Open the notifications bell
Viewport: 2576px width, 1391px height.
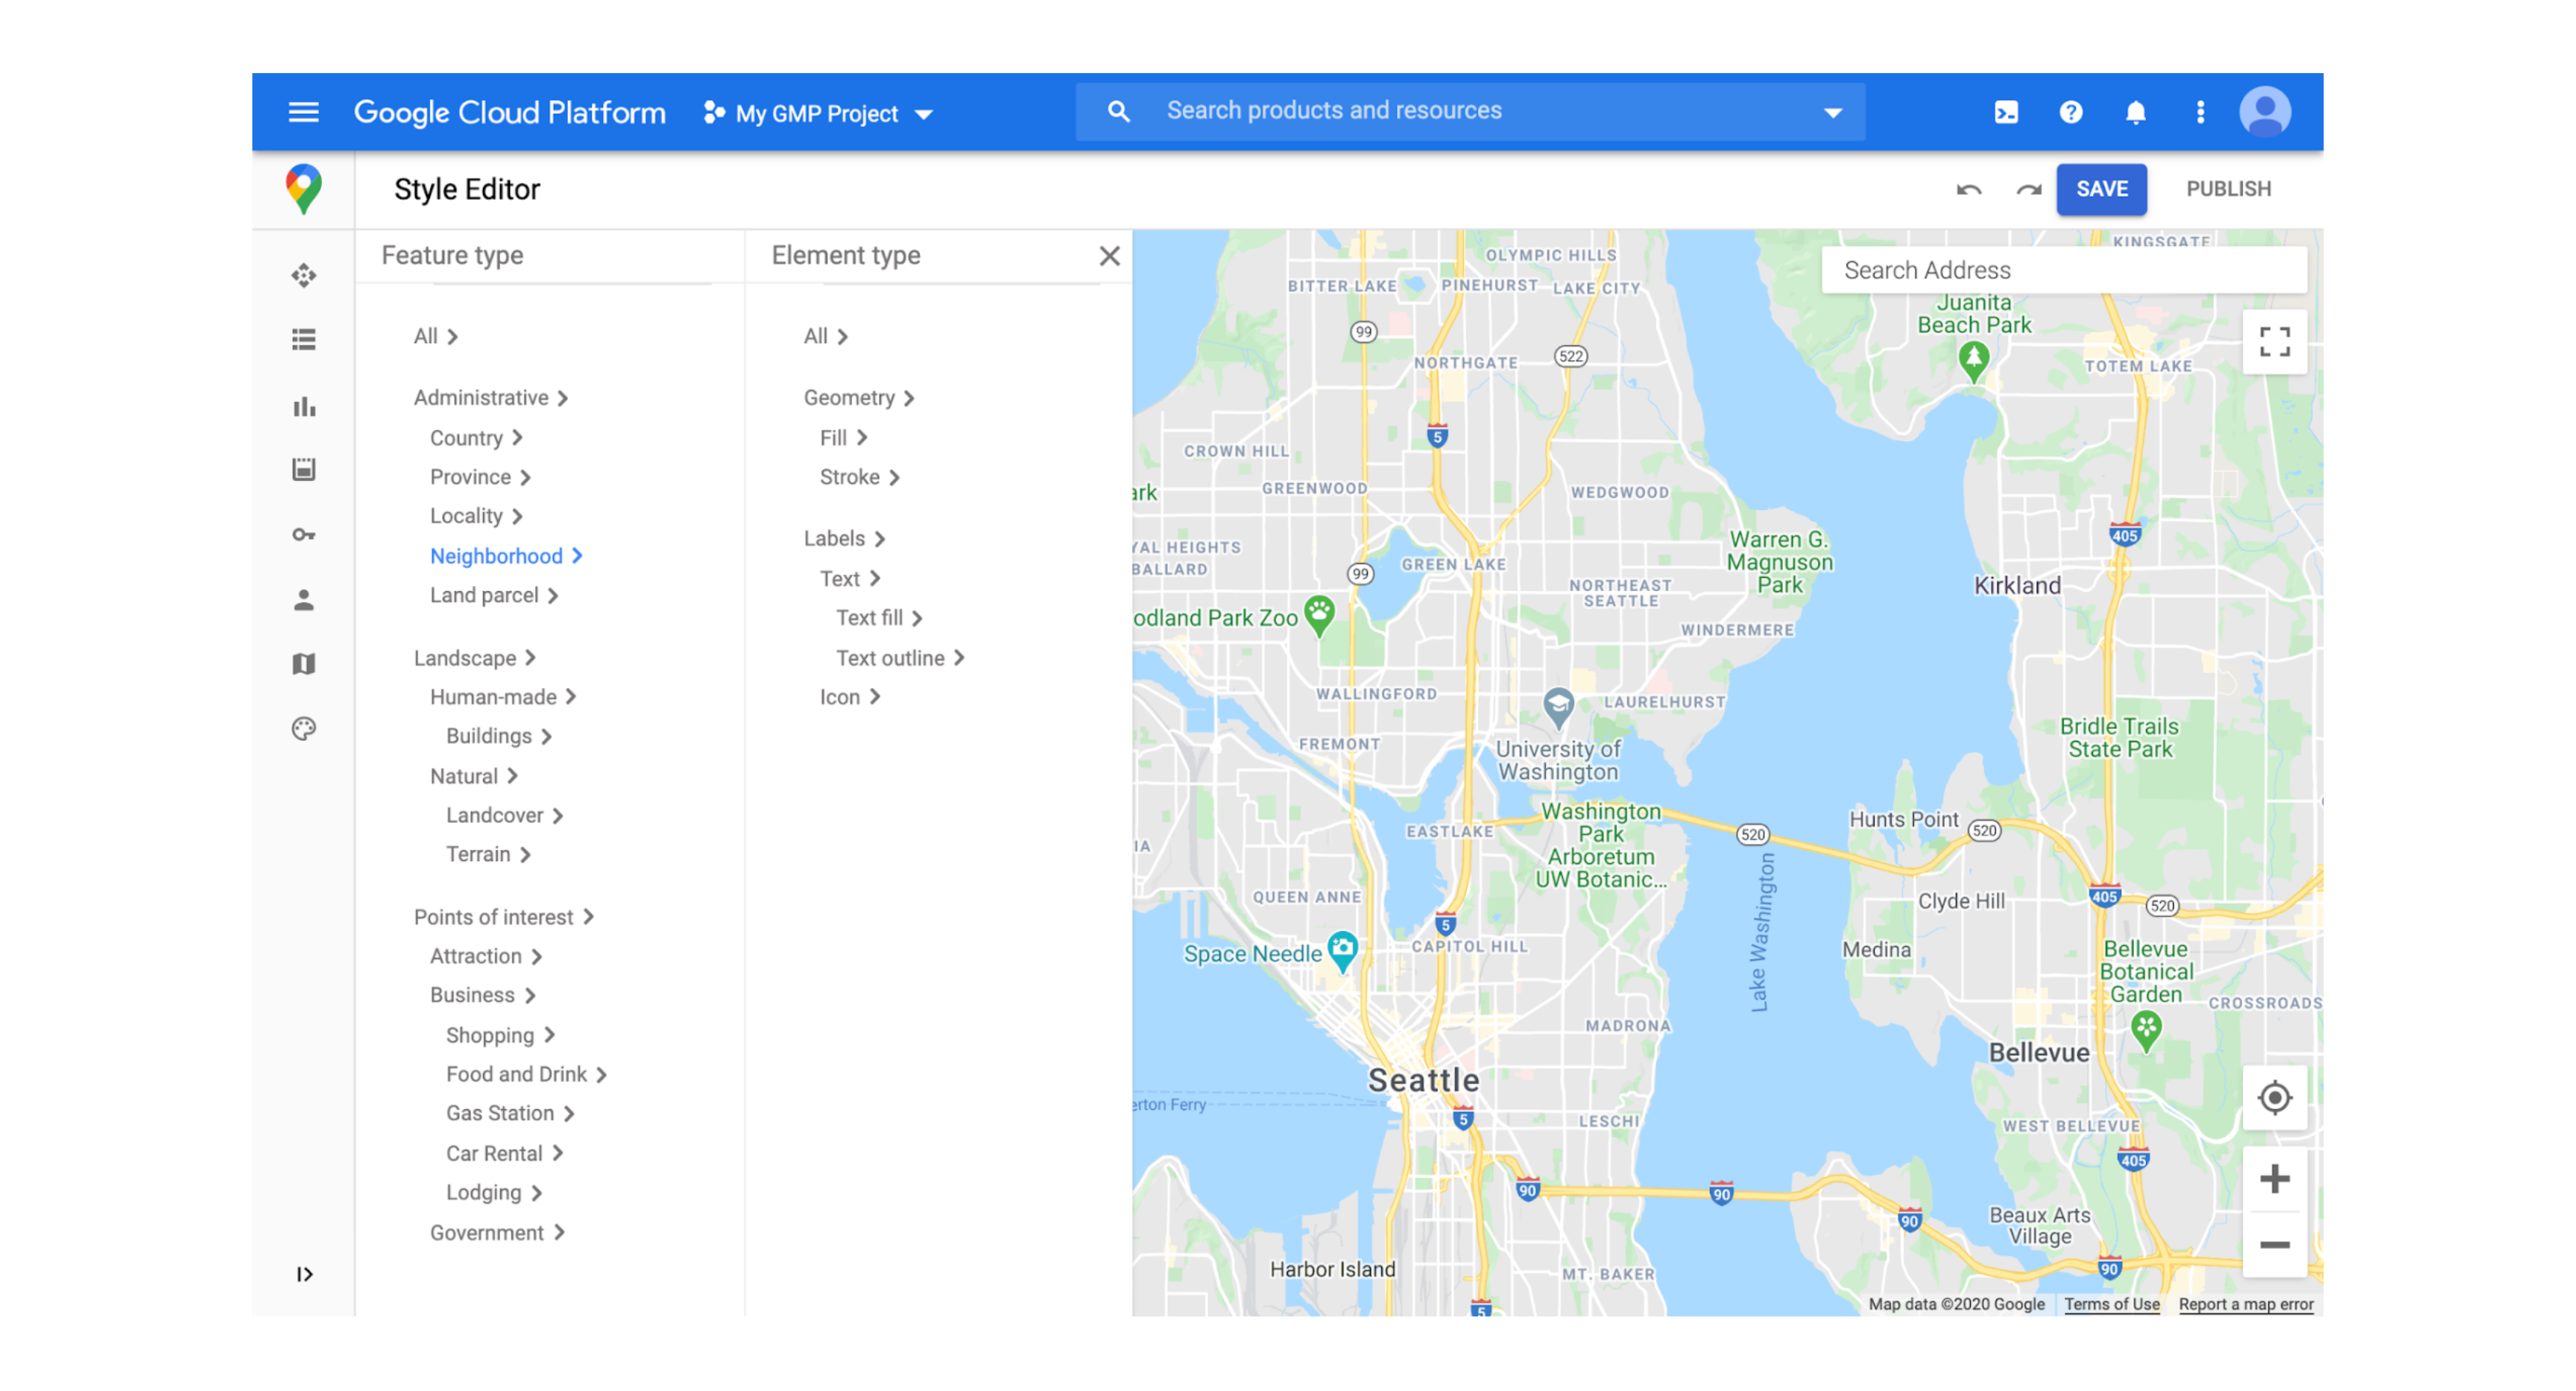(2135, 112)
